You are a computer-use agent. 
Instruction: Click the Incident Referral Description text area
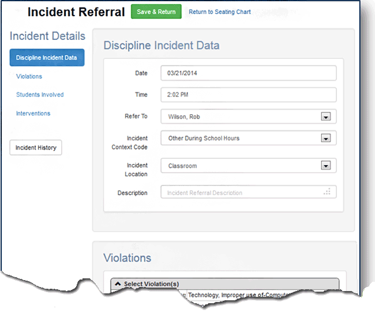pos(249,192)
